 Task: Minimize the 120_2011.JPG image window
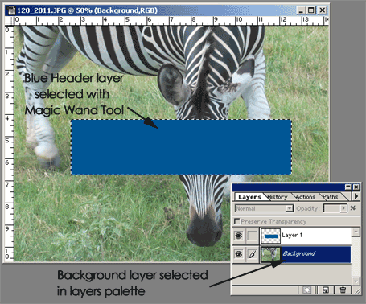coord(301,10)
